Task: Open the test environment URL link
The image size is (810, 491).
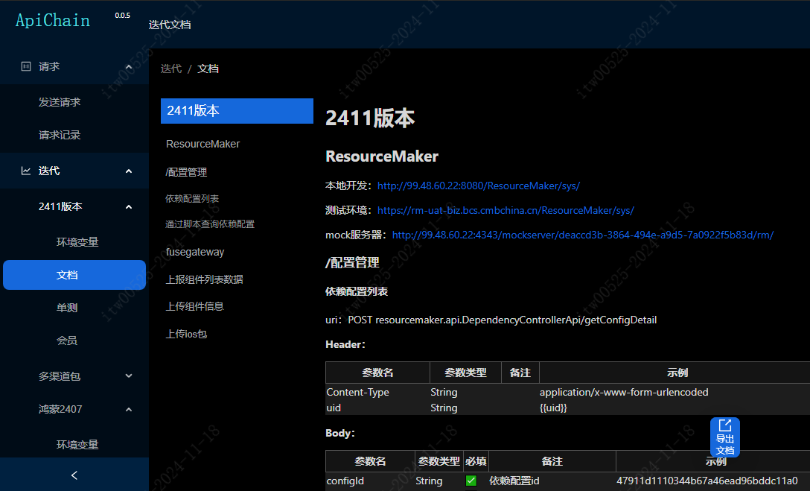Action: (x=506, y=210)
